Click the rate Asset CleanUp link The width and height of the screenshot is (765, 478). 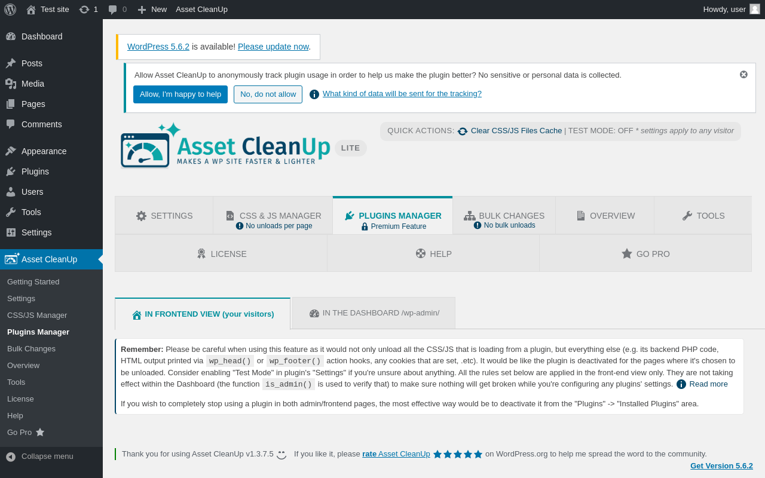[396, 454]
